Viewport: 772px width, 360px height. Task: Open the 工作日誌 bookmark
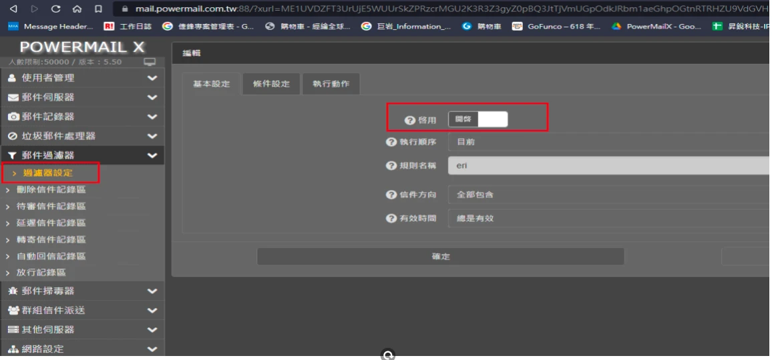[x=128, y=27]
